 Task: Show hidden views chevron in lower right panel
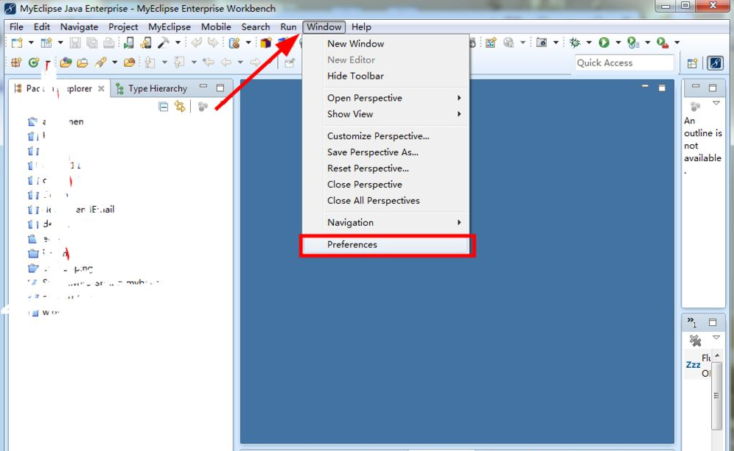click(691, 322)
